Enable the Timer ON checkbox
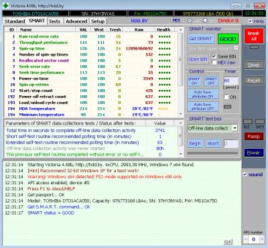Screen dimensions: 268x248 226,97
